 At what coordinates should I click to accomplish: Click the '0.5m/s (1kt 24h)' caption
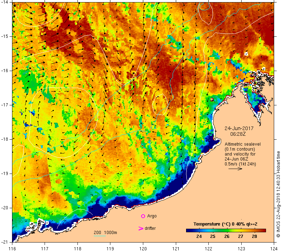240,164
